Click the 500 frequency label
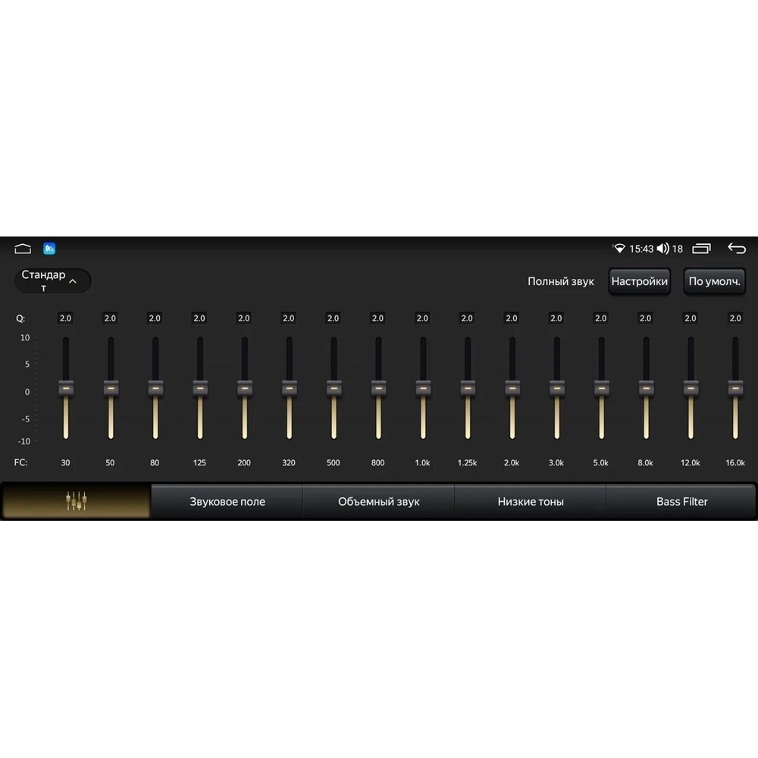The height and width of the screenshot is (758, 758). point(333,462)
